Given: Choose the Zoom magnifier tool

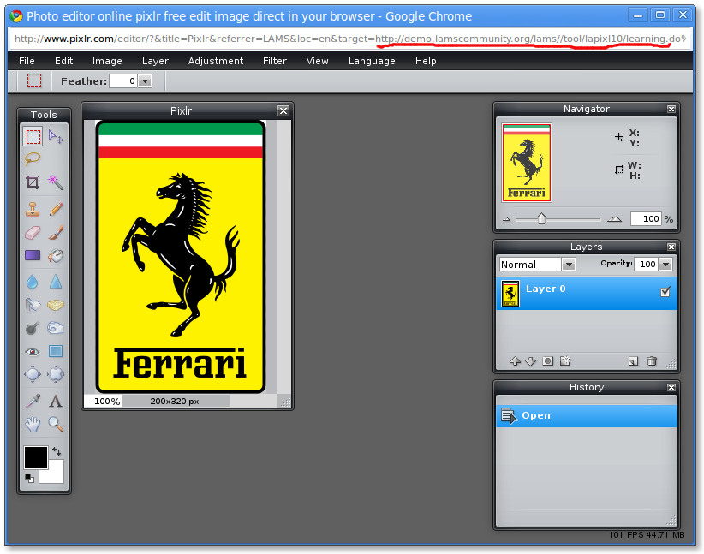Looking at the screenshot, I should (56, 423).
